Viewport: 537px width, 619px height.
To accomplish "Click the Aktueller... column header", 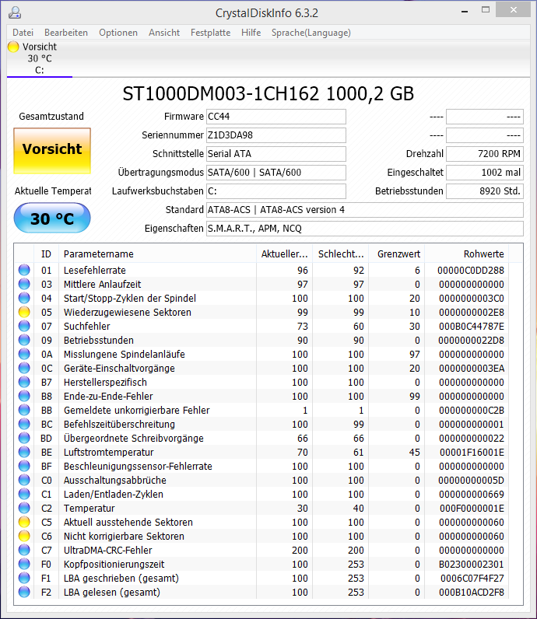I will [x=284, y=254].
